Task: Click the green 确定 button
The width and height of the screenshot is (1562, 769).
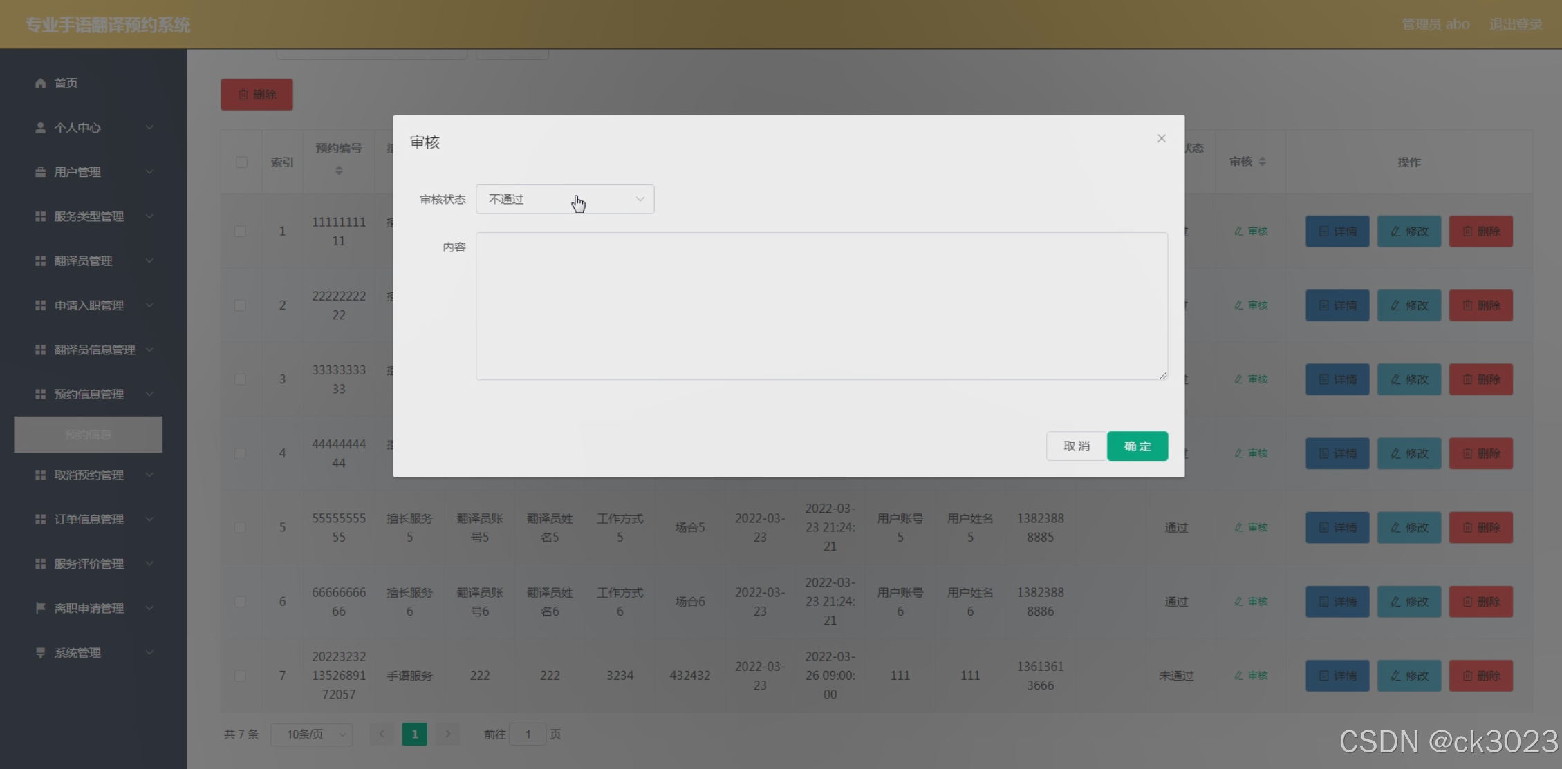Action: [1137, 446]
